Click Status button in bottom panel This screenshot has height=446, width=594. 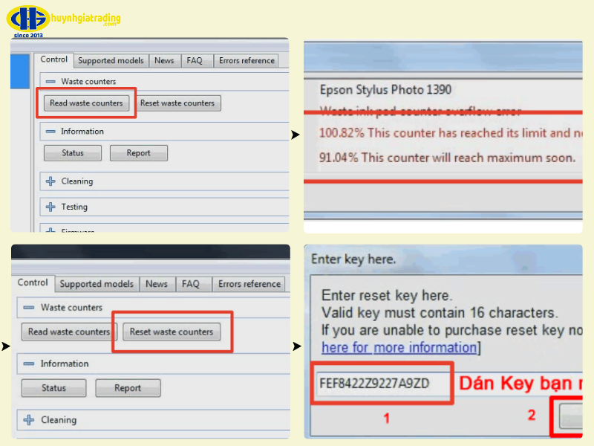[53, 388]
